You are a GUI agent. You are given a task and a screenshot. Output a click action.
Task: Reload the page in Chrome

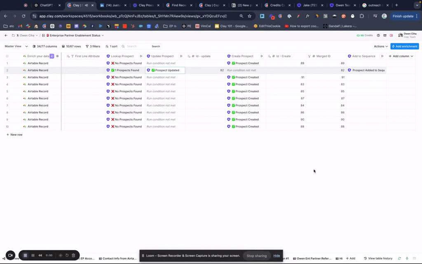[23, 16]
